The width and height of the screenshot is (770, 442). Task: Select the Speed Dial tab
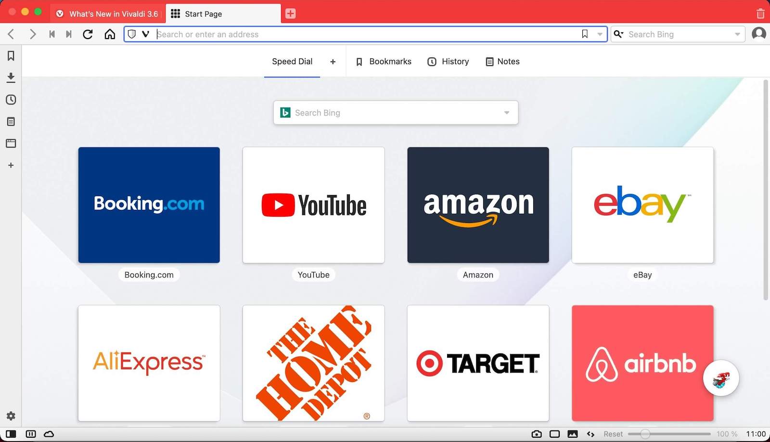point(292,62)
